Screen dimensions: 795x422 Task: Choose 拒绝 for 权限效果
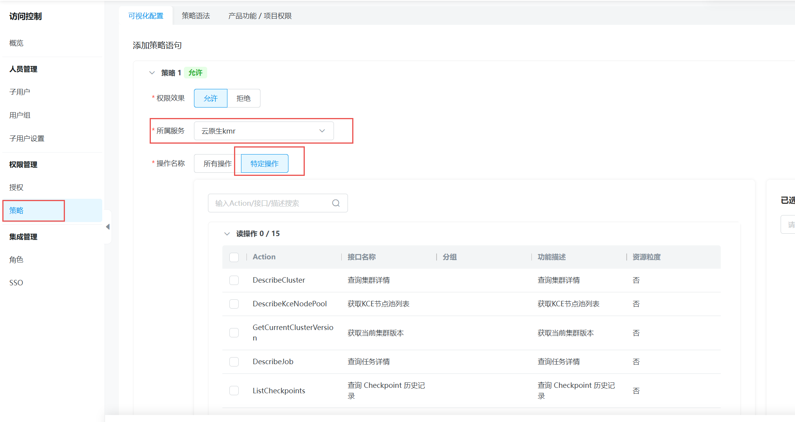[x=243, y=98]
